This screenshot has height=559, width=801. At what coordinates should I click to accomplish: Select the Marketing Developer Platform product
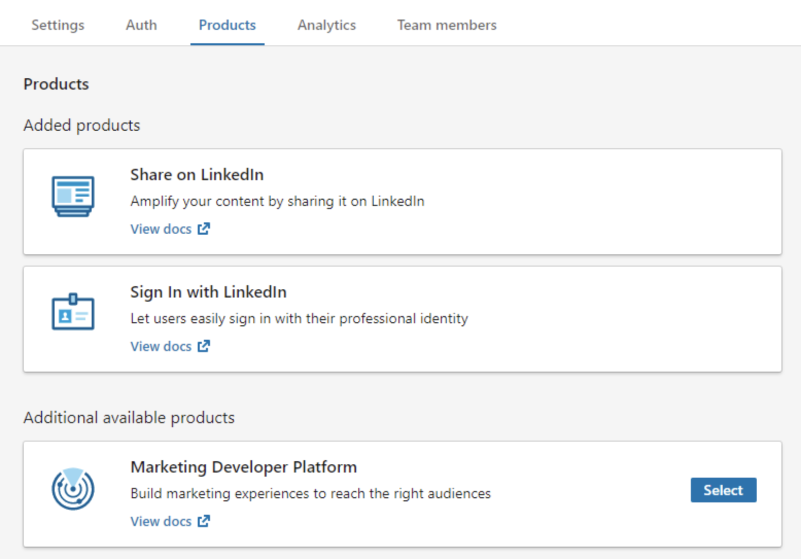click(723, 490)
